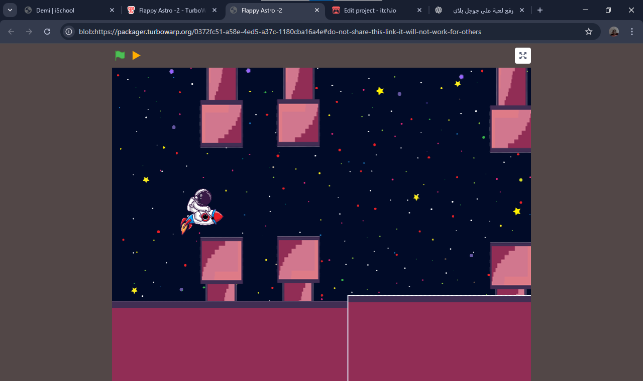Enter fullscreen using the expand icon
Screen dimensions: 643x381
click(x=522, y=56)
